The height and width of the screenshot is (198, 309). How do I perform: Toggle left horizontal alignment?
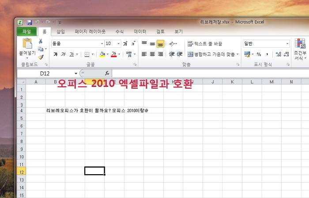(144, 54)
